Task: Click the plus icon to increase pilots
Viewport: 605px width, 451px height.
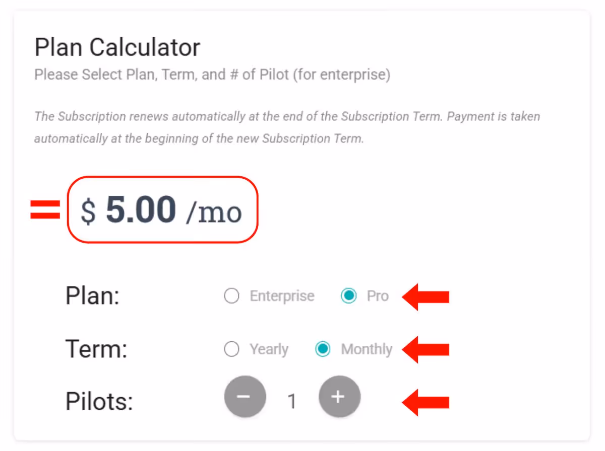Action: pyautogui.click(x=339, y=397)
